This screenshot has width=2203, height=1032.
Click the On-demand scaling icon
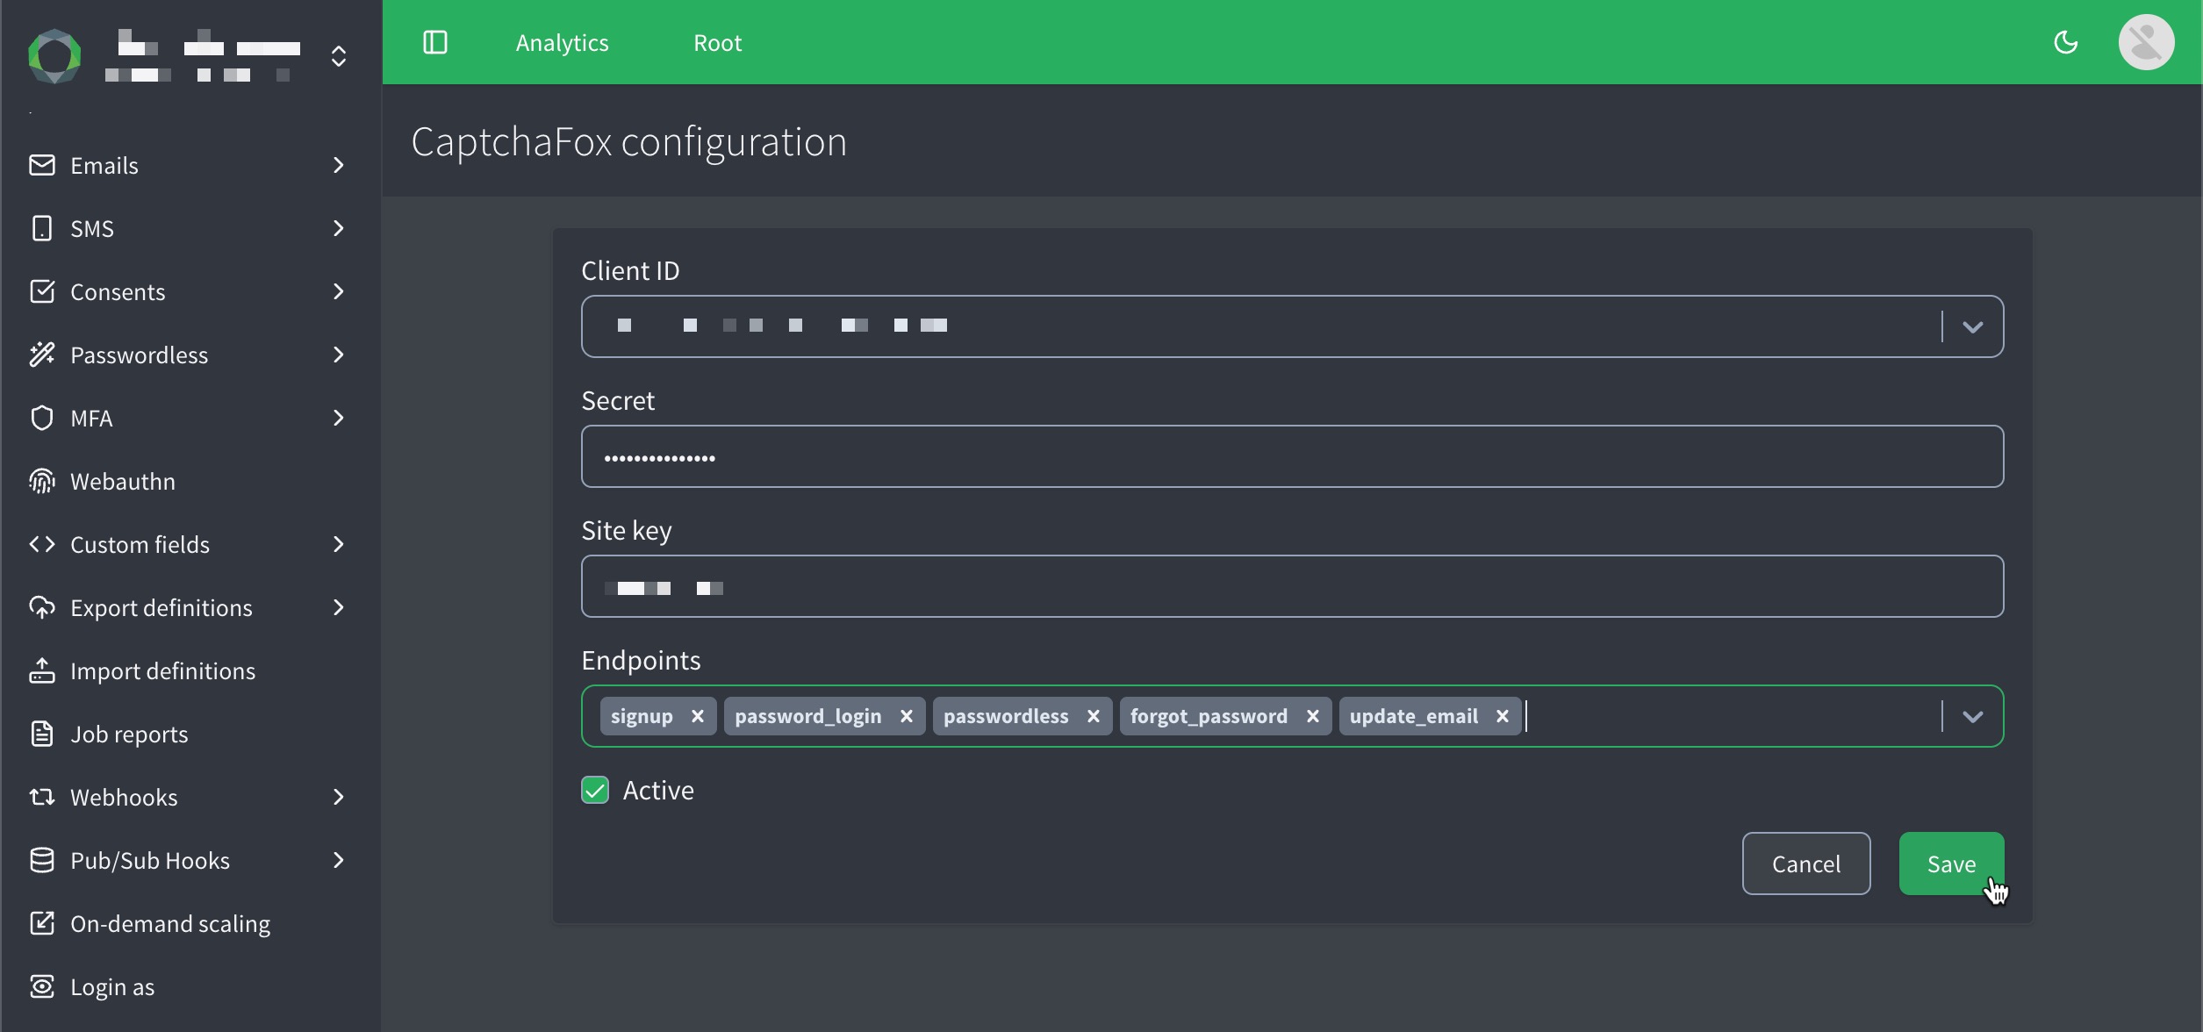(x=42, y=923)
